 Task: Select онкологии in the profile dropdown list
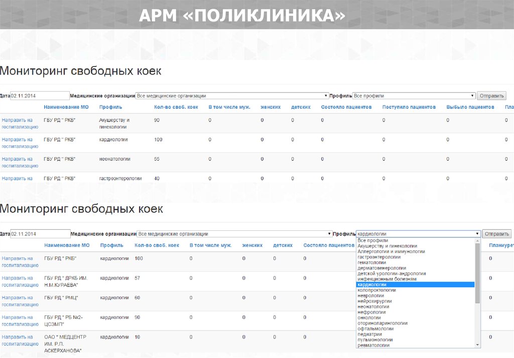coord(369,317)
